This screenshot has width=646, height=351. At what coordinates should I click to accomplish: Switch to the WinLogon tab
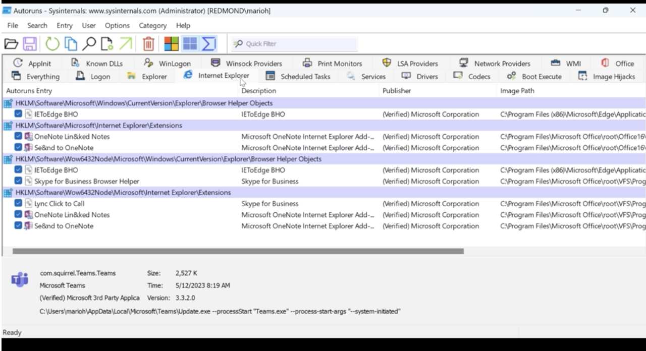tap(167, 64)
